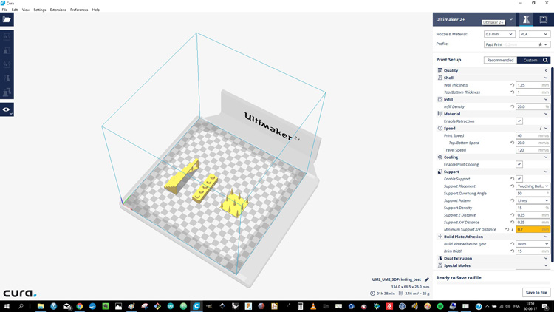Reset Infill Density with revert icon
This screenshot has height=312, width=554.
[512, 106]
